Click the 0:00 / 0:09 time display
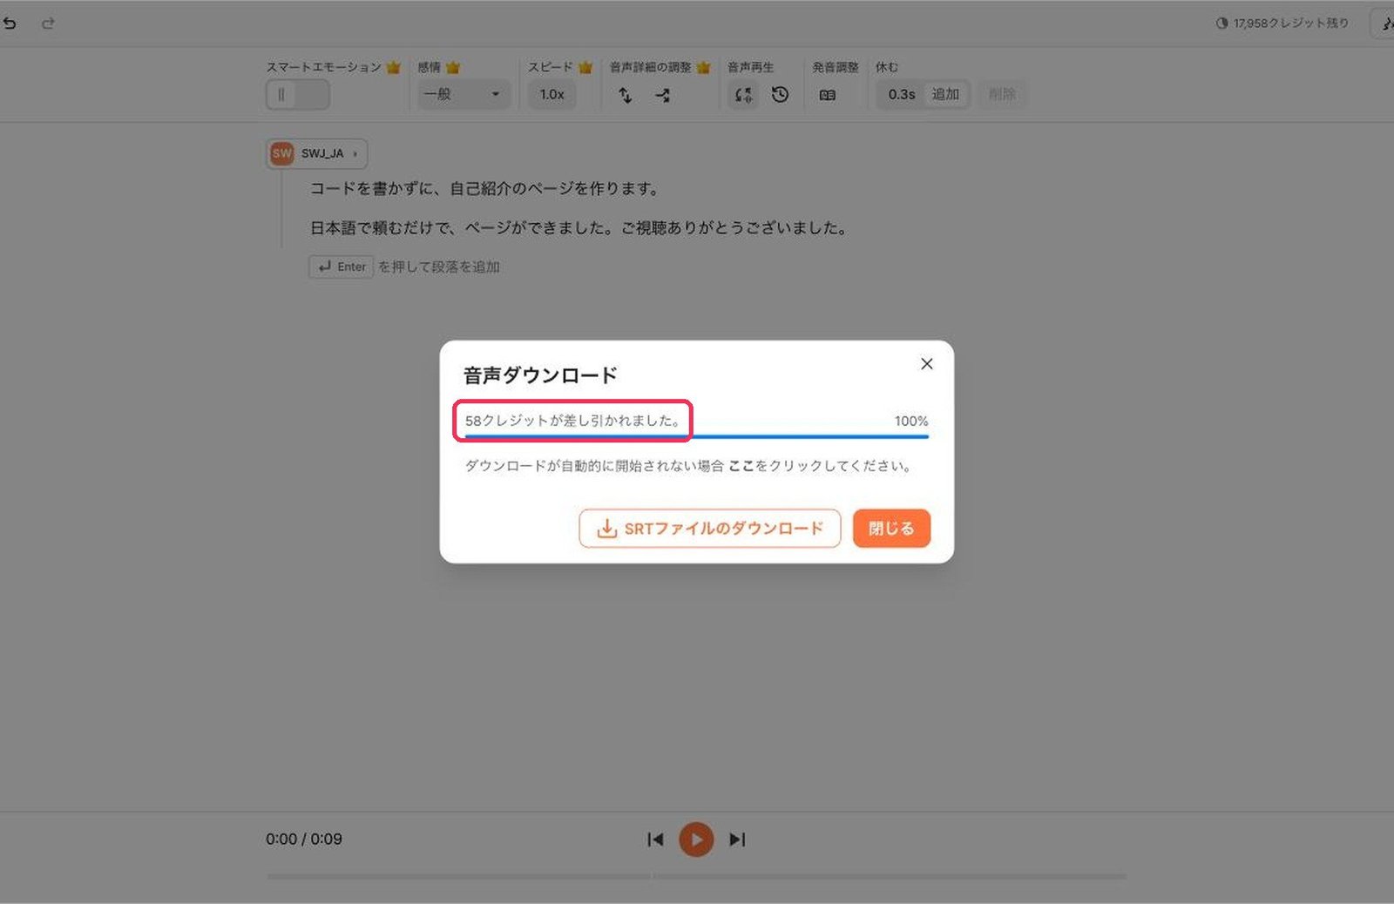Screen dimensions: 1394x904 tap(304, 840)
